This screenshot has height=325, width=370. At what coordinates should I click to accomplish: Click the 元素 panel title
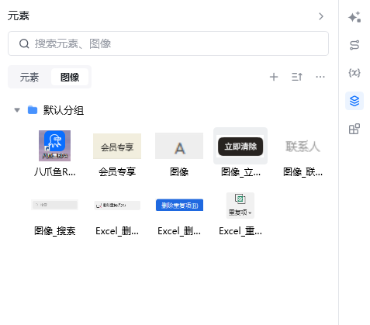point(19,16)
